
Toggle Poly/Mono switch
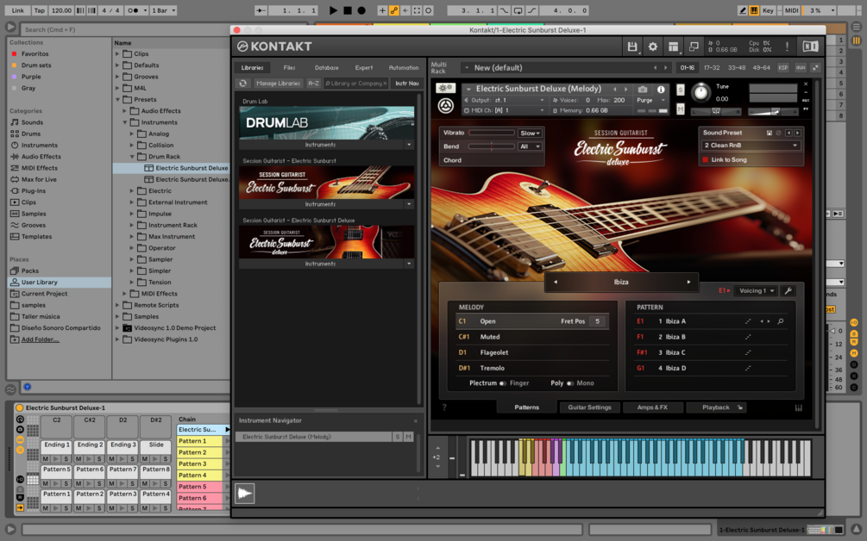tap(570, 383)
